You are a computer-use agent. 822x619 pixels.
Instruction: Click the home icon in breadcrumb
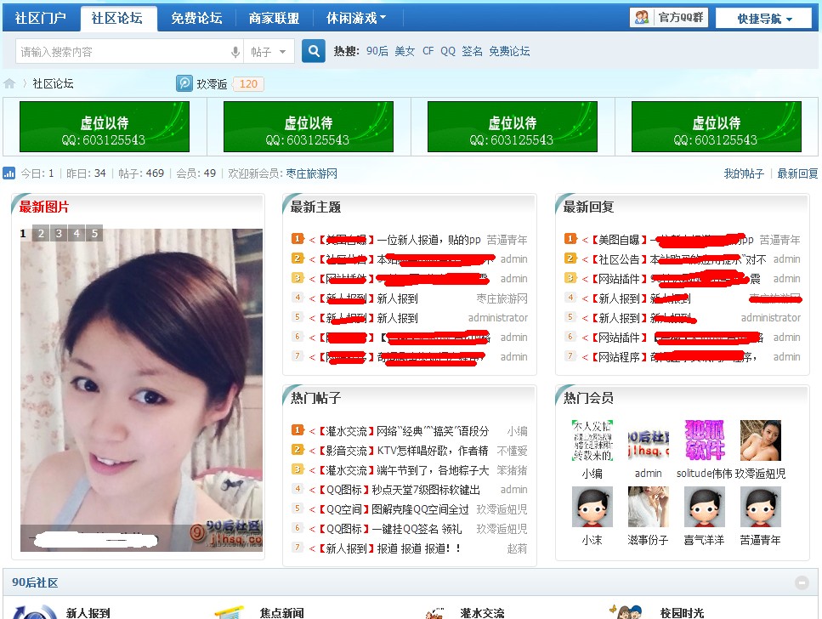pyautogui.click(x=9, y=84)
